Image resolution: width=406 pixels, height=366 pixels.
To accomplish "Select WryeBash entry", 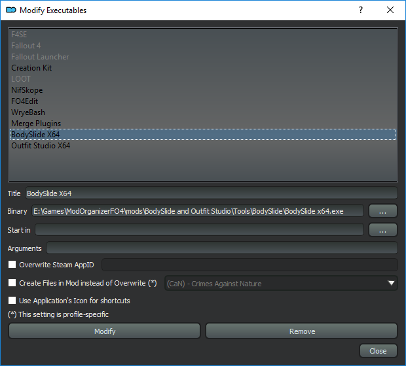I will 203,112.
